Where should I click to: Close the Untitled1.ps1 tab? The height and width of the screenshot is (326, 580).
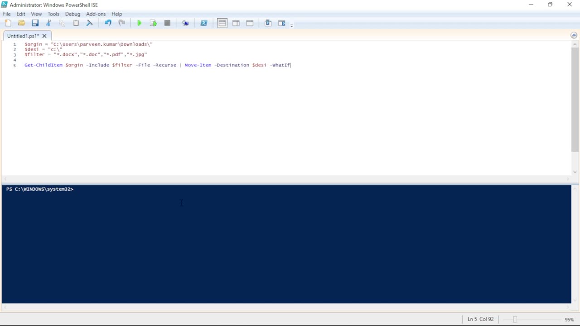pos(44,36)
